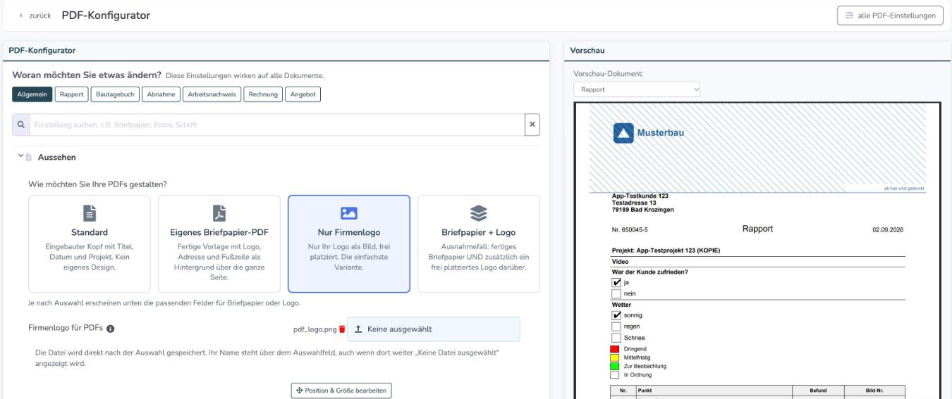Check the Schnee checkbox in preview
The image size is (952, 399).
(x=616, y=338)
